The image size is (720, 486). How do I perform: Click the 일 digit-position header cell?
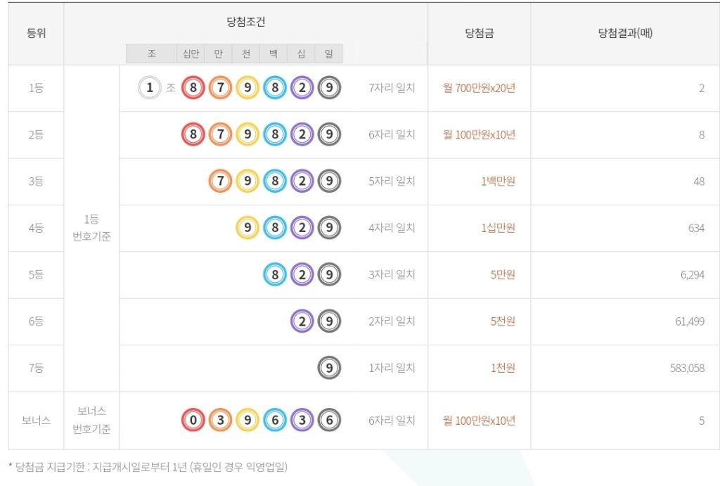click(328, 53)
